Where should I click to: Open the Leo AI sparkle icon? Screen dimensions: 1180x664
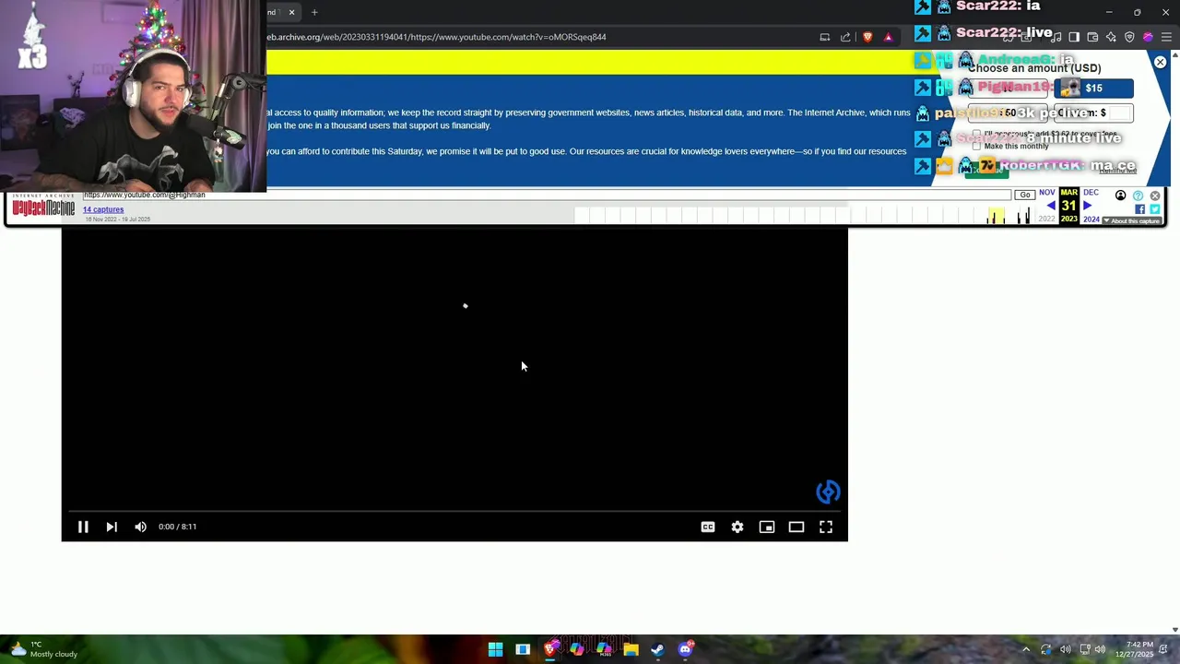tap(1111, 37)
